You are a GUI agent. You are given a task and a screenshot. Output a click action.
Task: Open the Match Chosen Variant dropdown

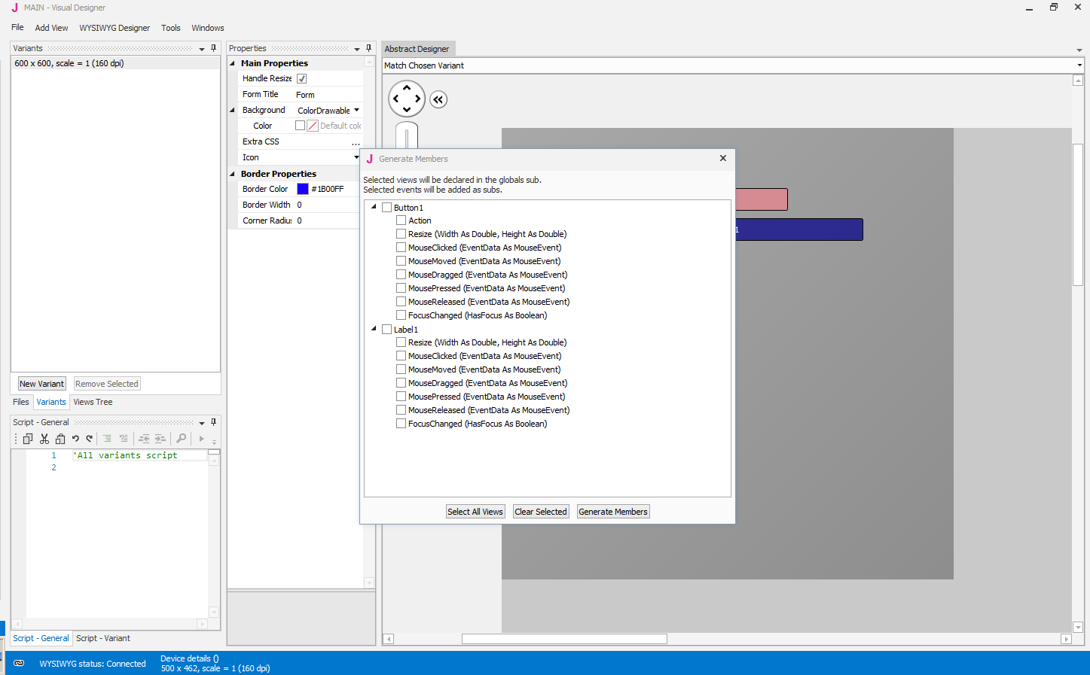pos(1079,65)
